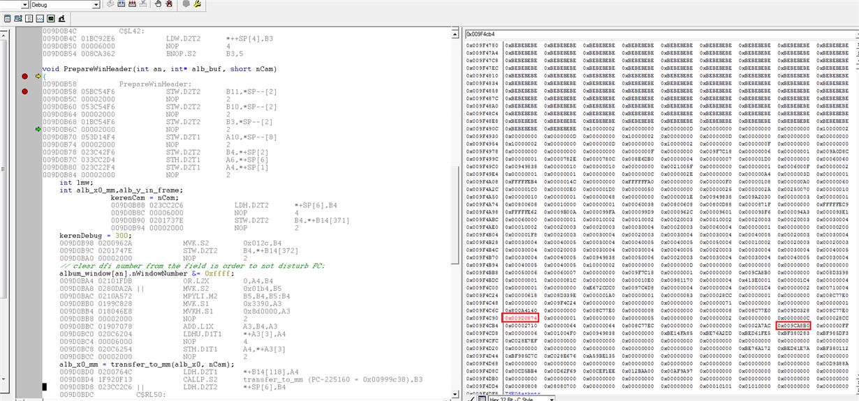The image size is (859, 401).
Task: Click the black-screen image view icon
Action: [50, 18]
